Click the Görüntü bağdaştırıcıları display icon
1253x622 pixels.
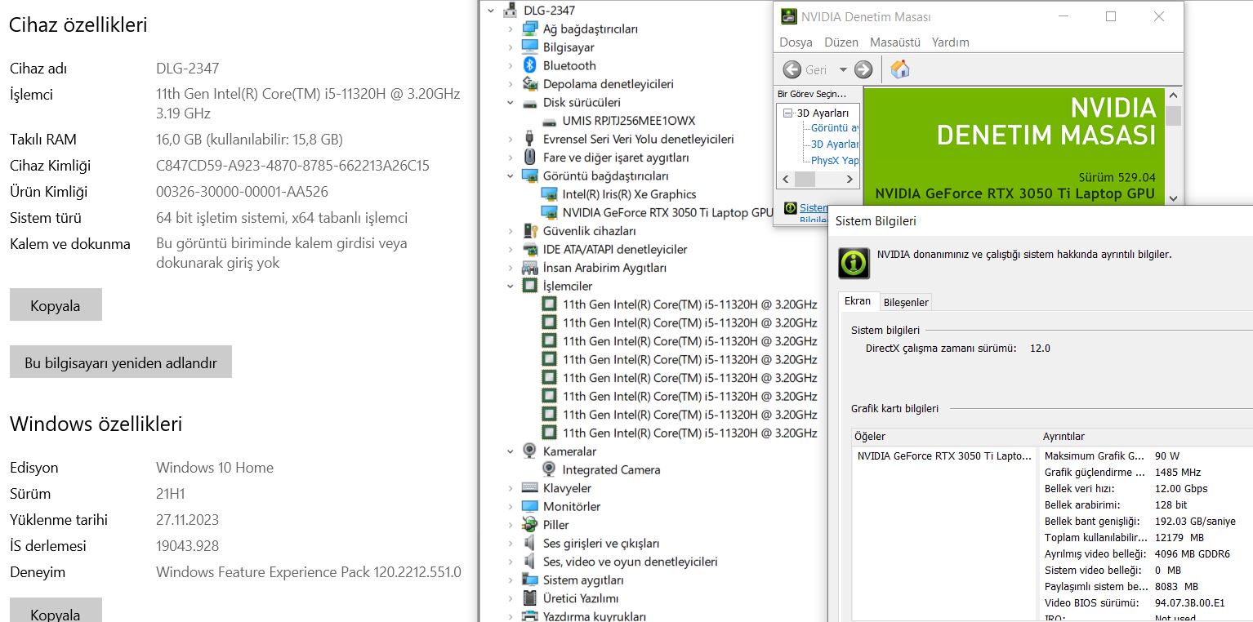click(530, 175)
